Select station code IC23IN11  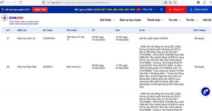(48, 67)
